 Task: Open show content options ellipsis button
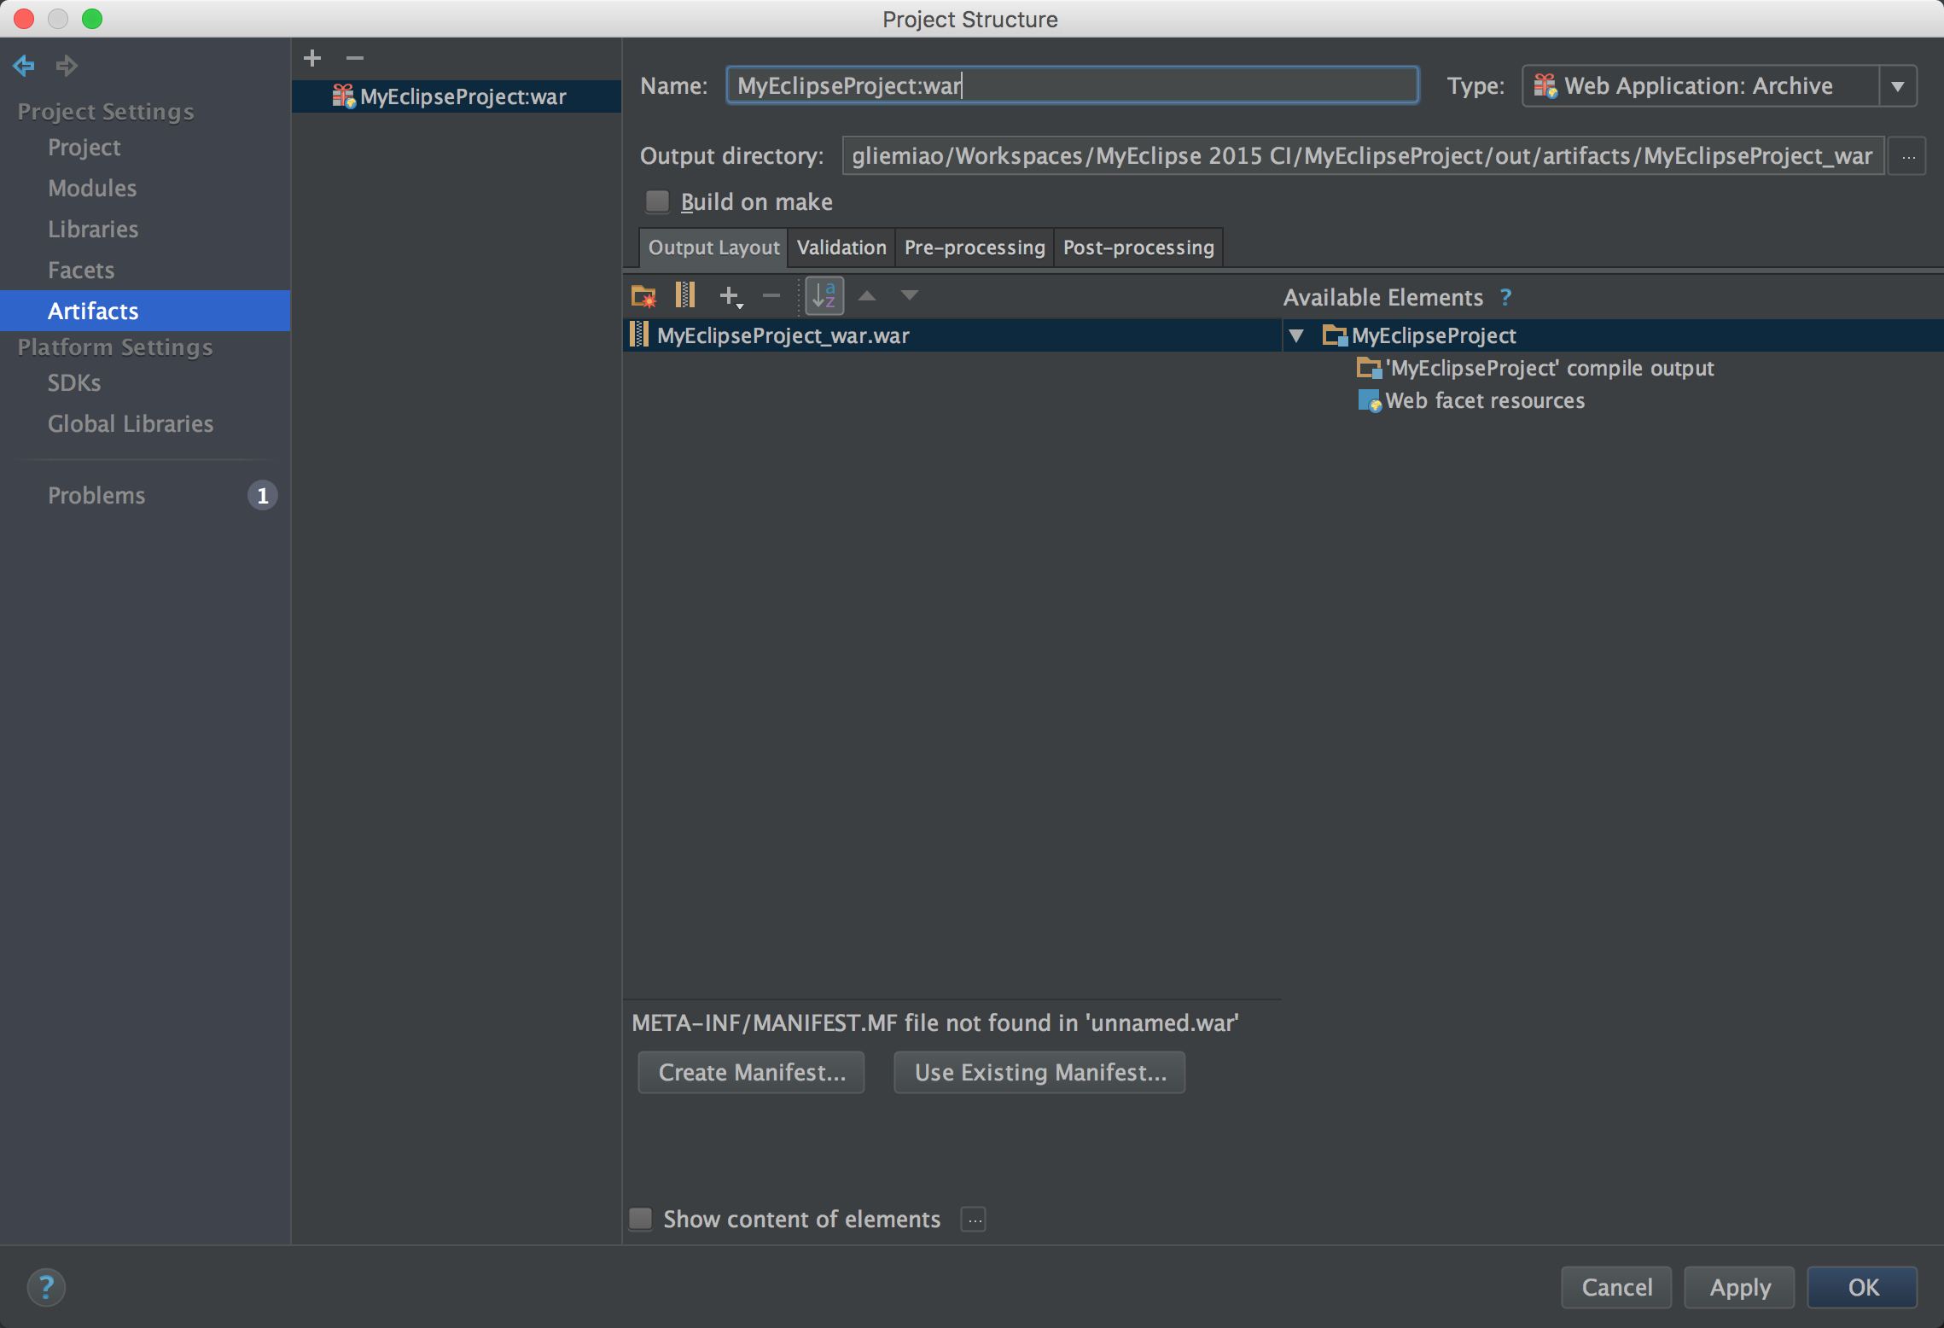coord(974,1219)
